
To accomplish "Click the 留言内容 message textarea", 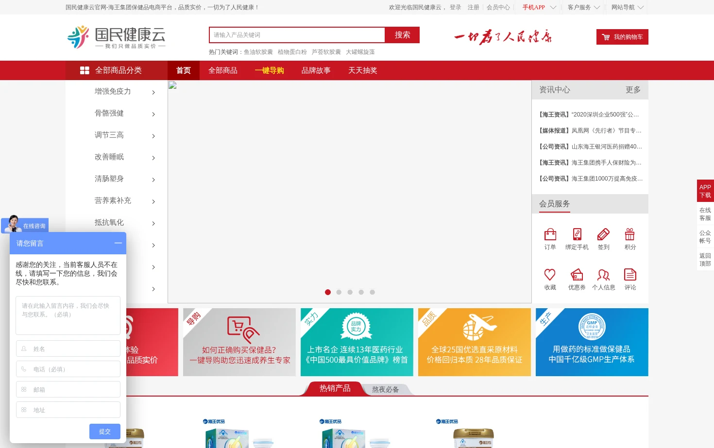I will [x=68, y=315].
